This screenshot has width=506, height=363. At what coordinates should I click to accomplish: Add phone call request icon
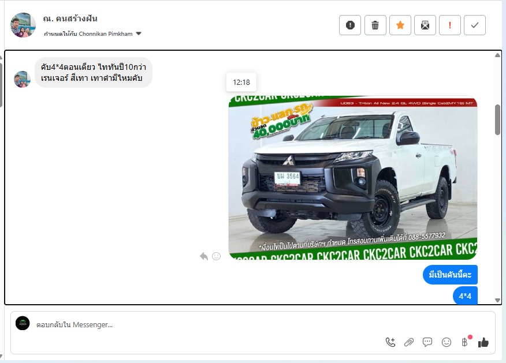point(390,342)
